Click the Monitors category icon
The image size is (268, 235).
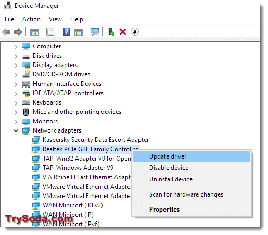(26, 121)
